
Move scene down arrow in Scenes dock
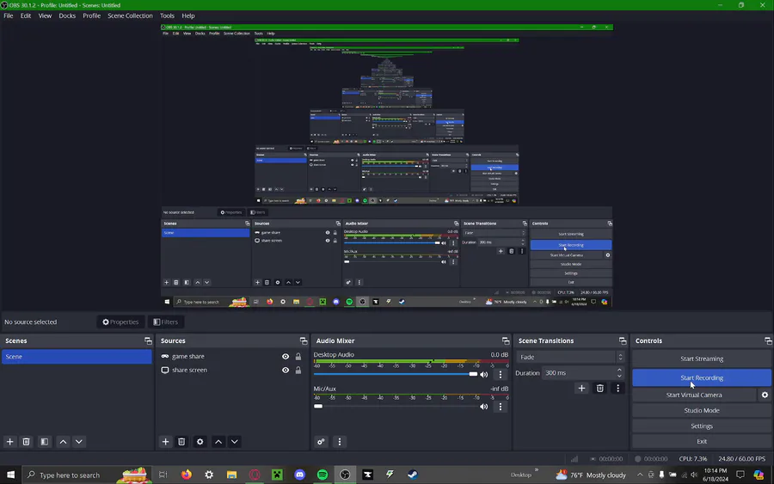point(79,442)
